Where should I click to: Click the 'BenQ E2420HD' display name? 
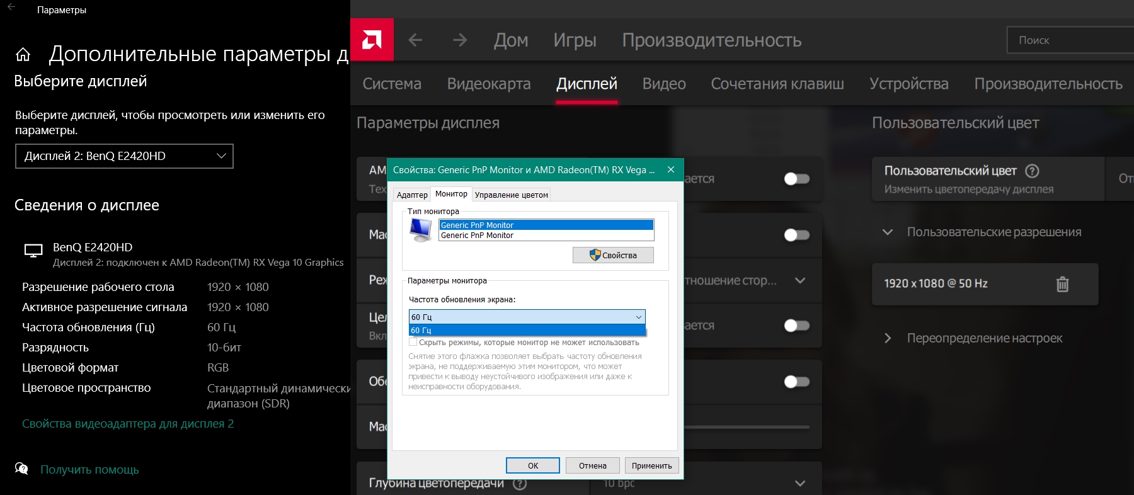pos(93,247)
